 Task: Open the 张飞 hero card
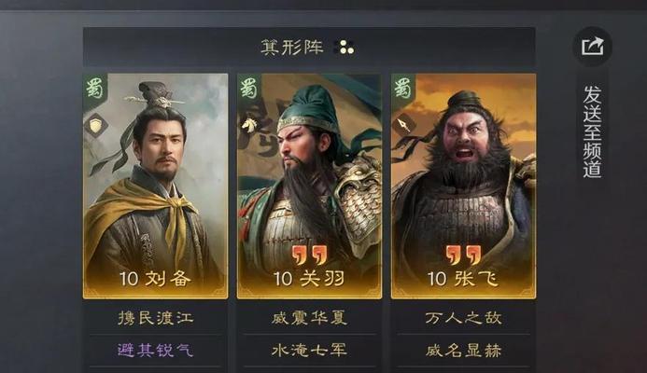[463, 186]
